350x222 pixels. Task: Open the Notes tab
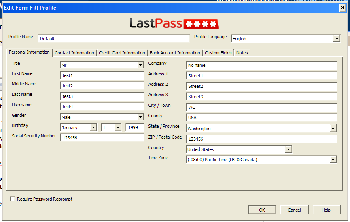pos(242,53)
